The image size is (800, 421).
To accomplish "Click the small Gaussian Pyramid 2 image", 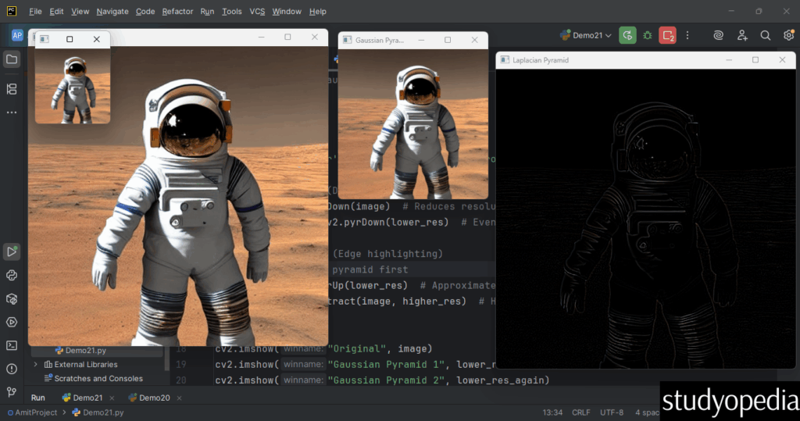I will 73,86.
